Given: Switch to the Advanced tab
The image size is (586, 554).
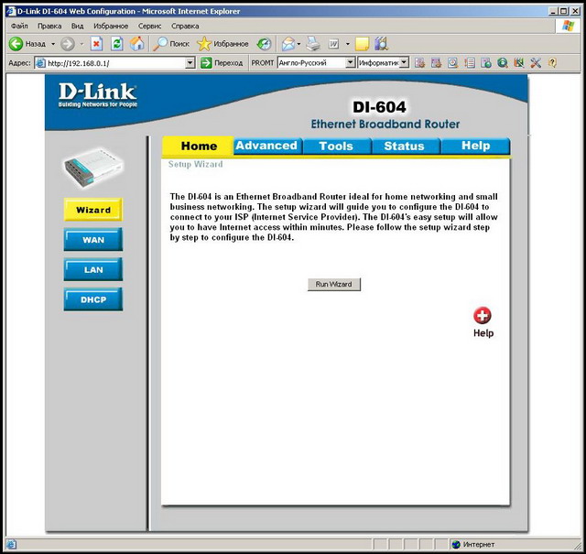Looking at the screenshot, I should point(266,146).
